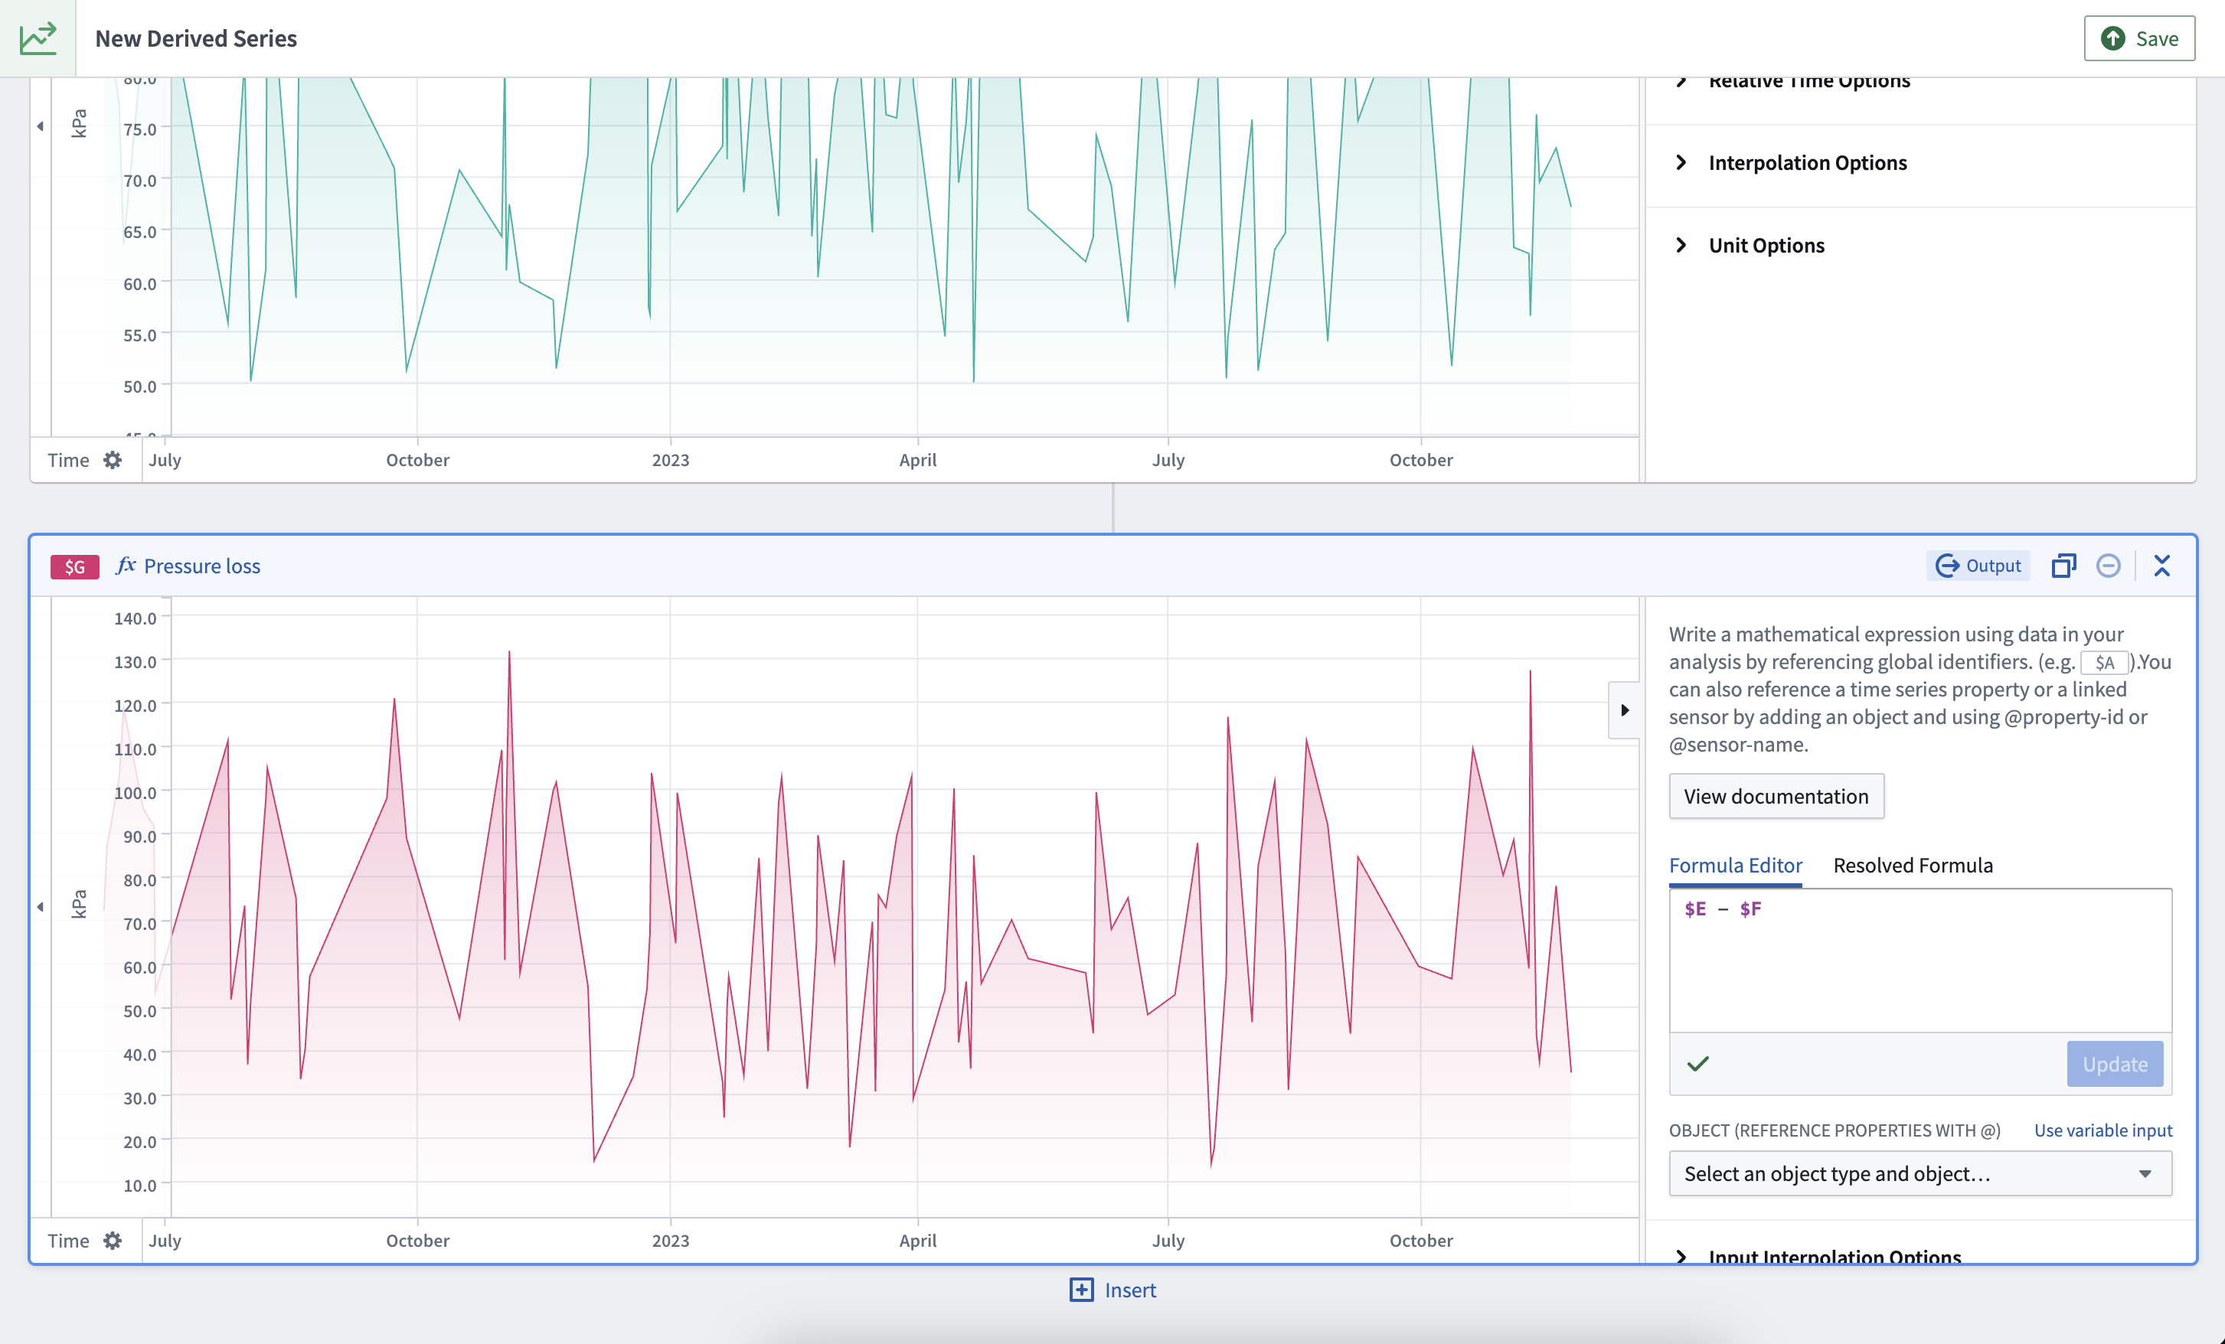Click the plus icon next to Insert
2225x1344 pixels.
[x=1081, y=1290]
